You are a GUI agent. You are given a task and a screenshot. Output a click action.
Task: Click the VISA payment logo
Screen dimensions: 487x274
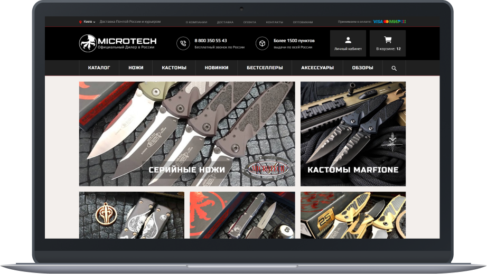pos(378,22)
